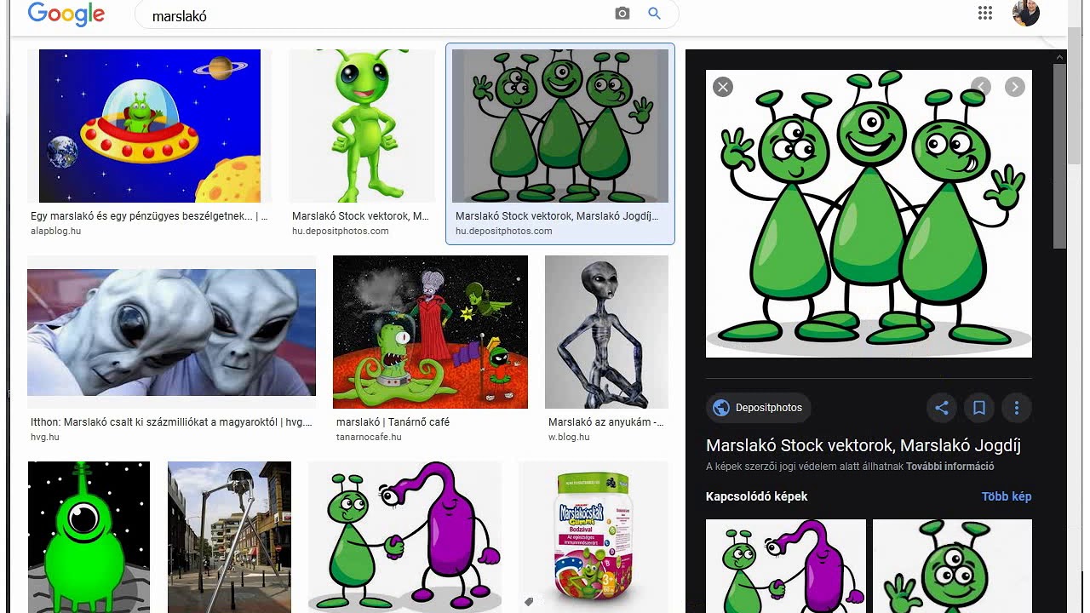Open the Google apps grid
1090x613 pixels.
[x=985, y=13]
